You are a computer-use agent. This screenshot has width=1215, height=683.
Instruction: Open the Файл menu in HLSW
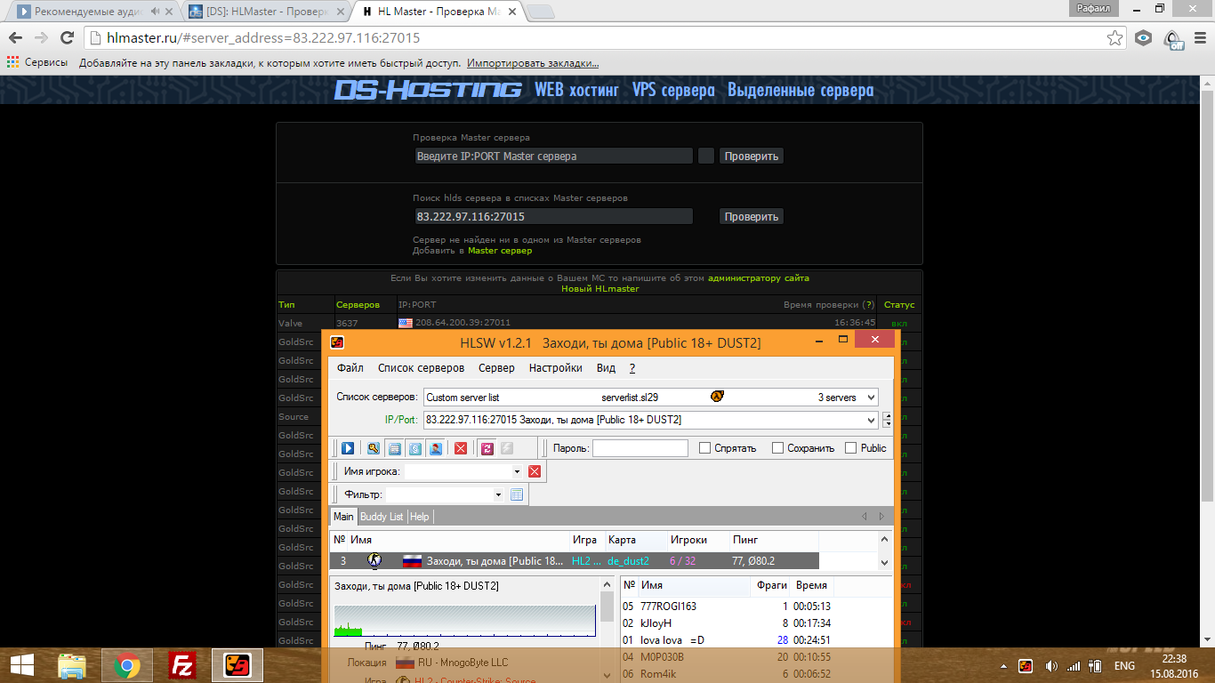click(350, 368)
